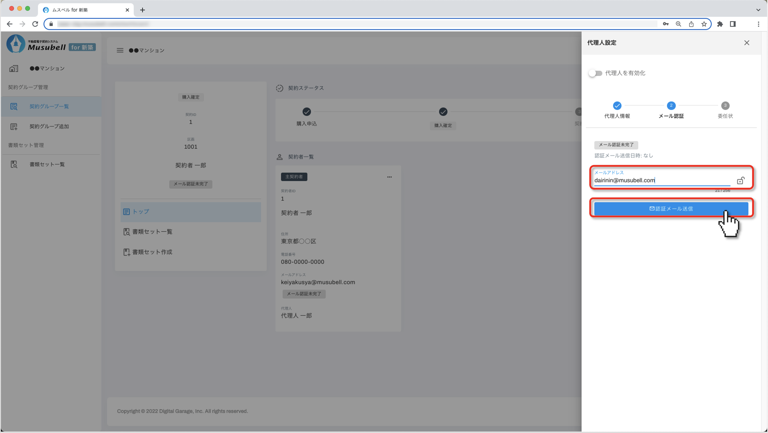
Task: Bookmark page with the star icon
Action: [x=704, y=24]
